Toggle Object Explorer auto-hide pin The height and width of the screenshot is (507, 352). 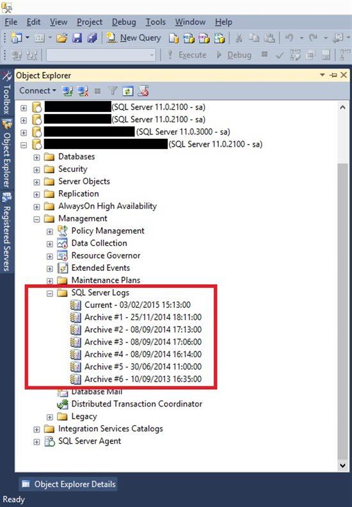(x=333, y=75)
